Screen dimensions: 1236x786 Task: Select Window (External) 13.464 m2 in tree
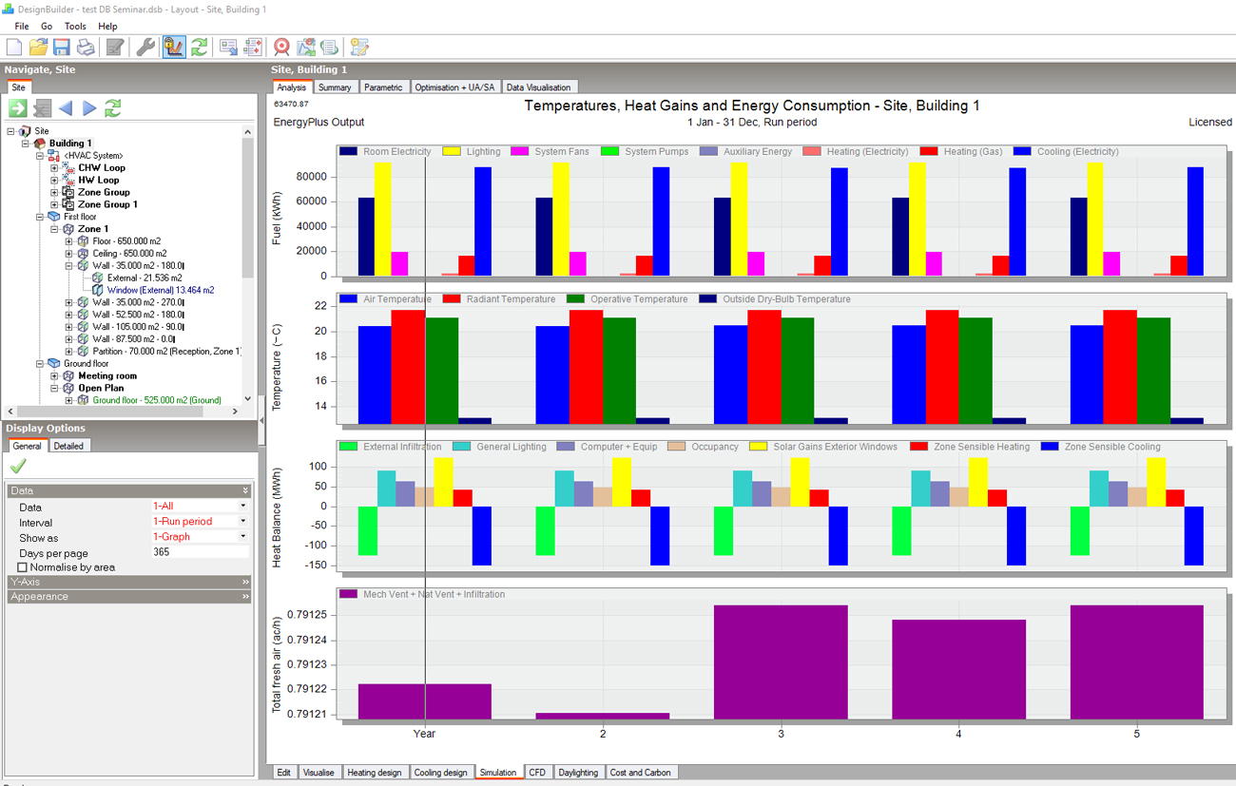click(x=161, y=290)
